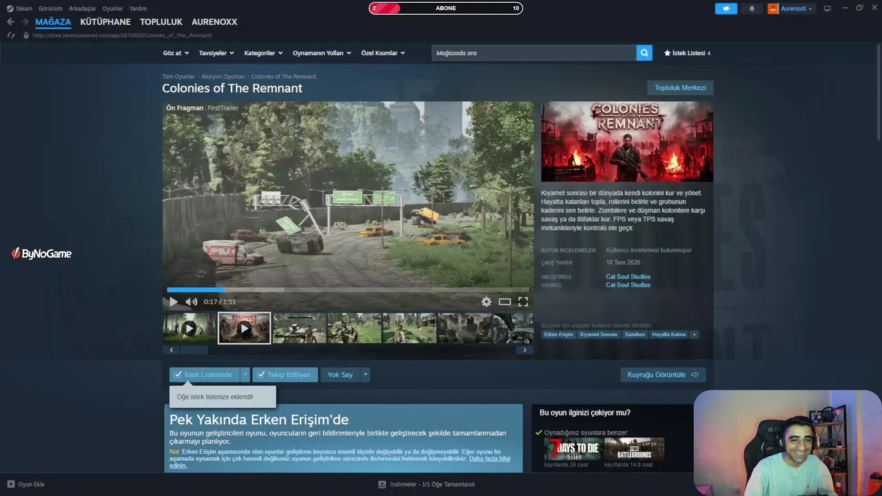Click the AurenoxX profile avatar

[773, 8]
